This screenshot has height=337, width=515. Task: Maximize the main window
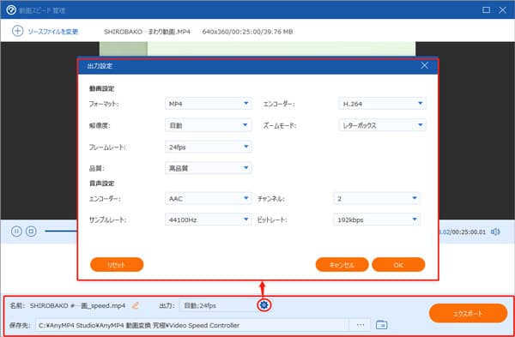pos(486,9)
